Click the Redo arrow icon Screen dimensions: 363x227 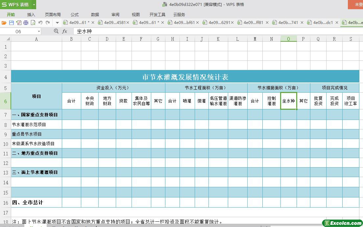pyautogui.click(x=48, y=23)
